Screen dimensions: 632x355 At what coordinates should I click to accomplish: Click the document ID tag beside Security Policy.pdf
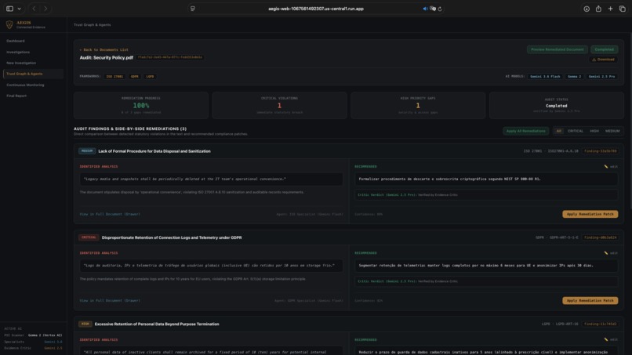tap(169, 57)
